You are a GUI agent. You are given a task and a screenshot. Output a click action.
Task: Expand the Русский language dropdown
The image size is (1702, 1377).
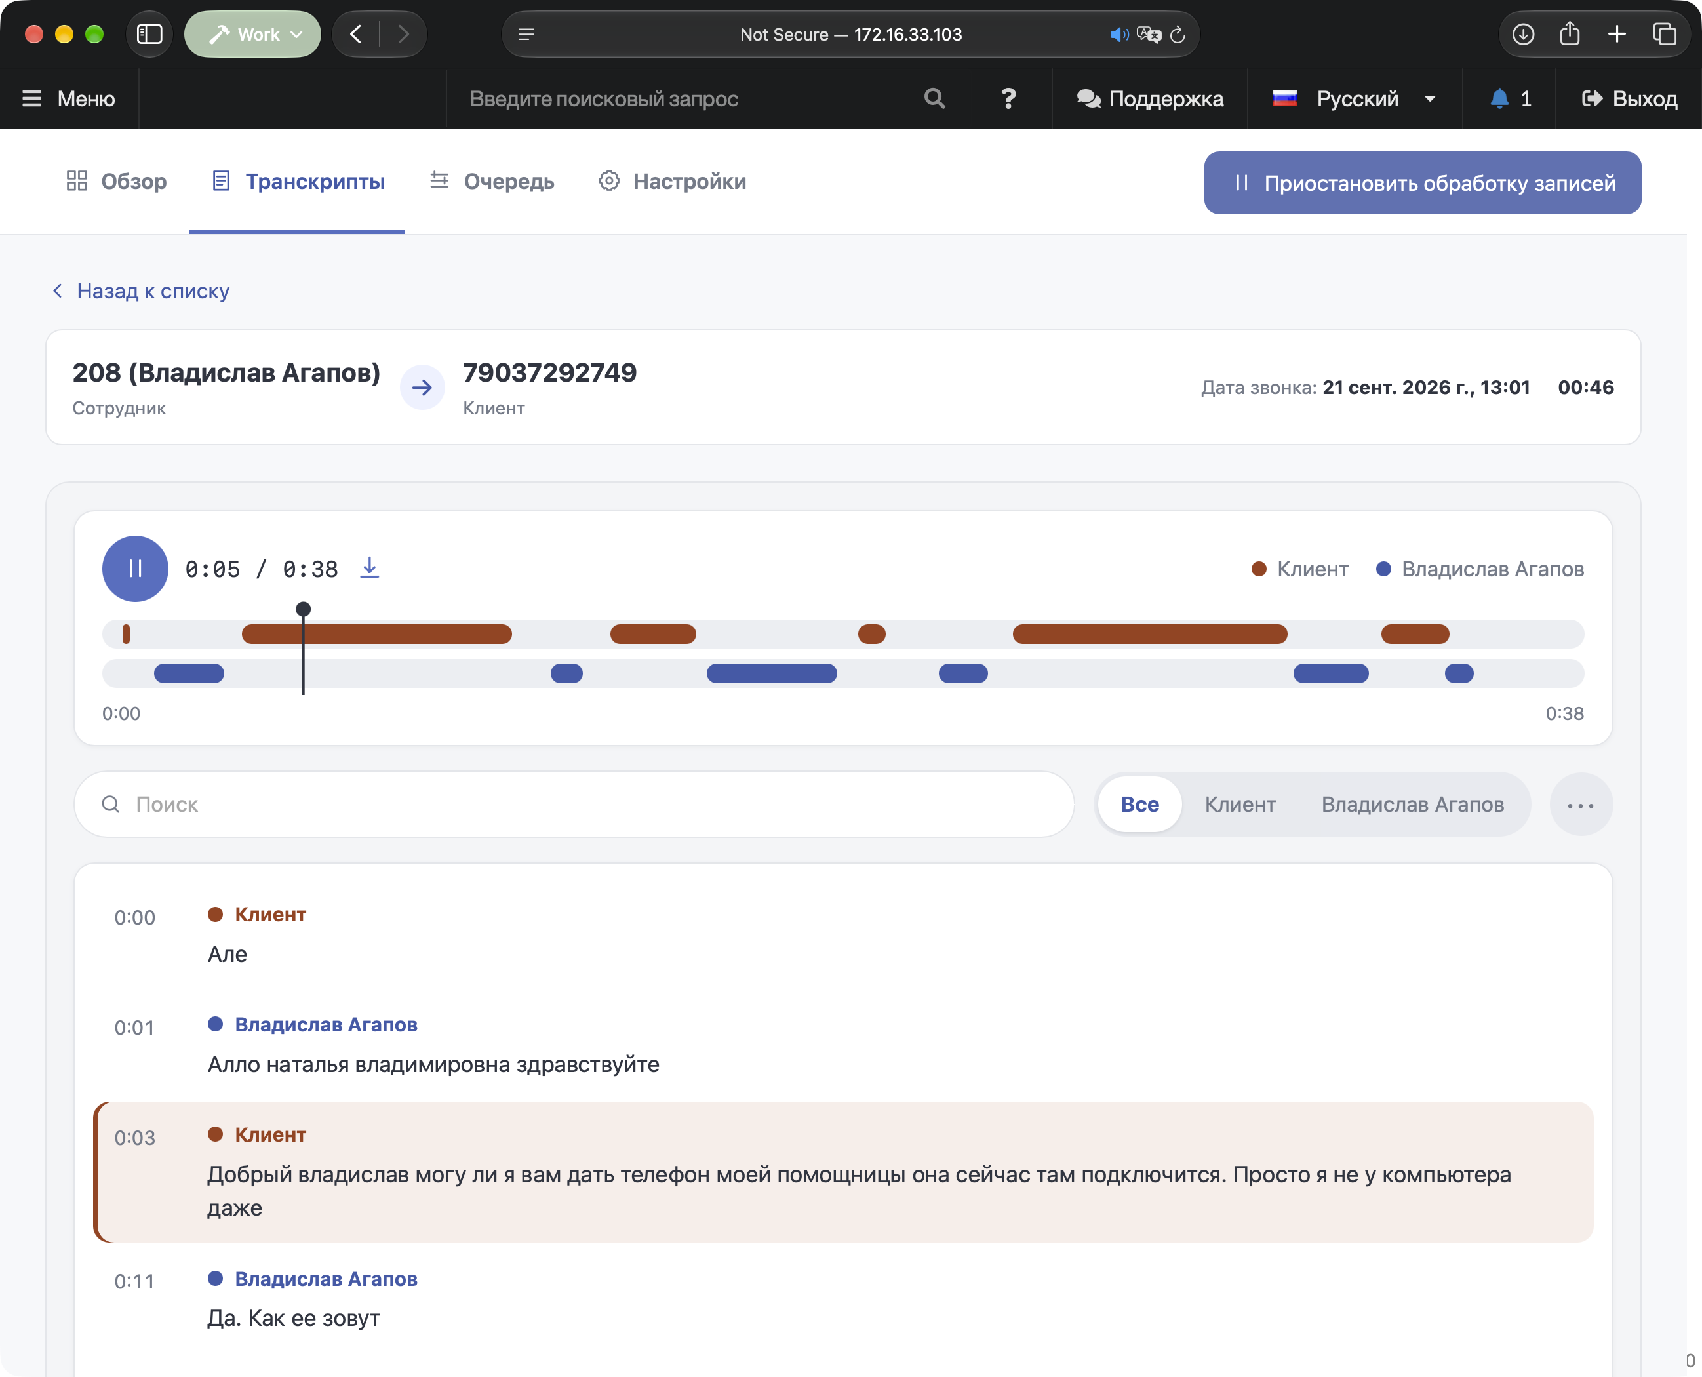pyautogui.click(x=1355, y=98)
